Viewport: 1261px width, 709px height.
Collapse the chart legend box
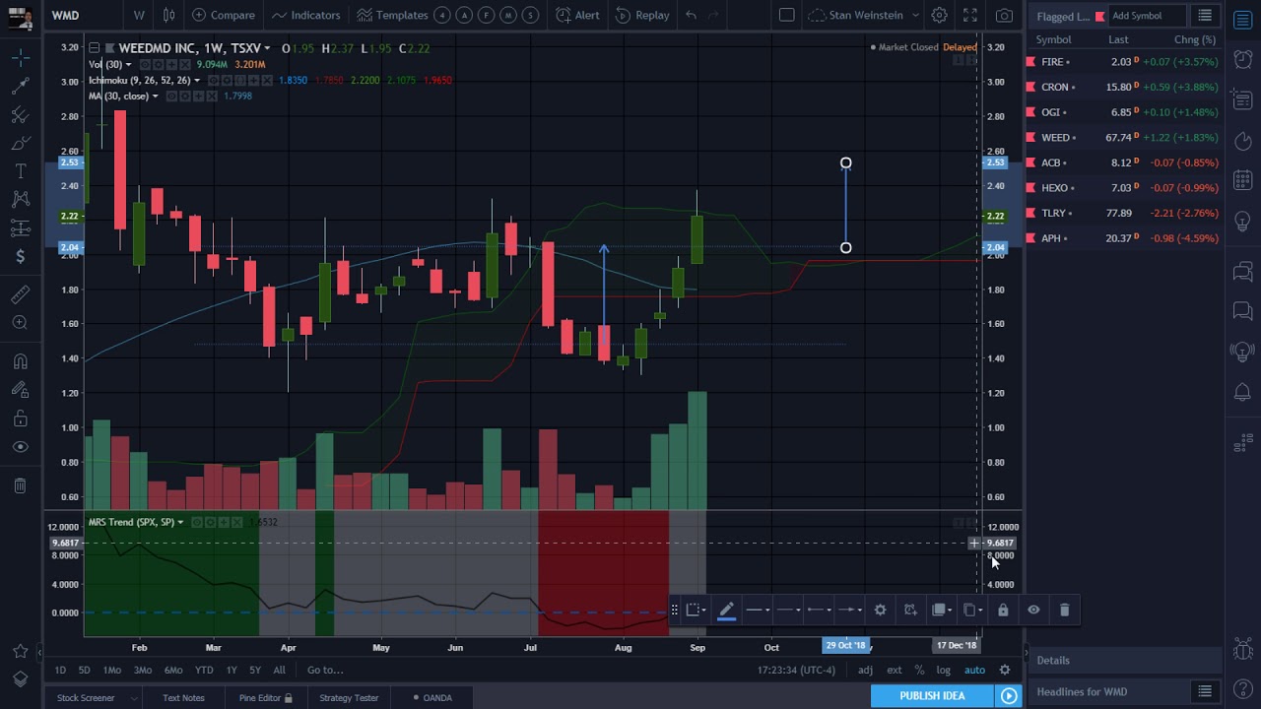tap(94, 47)
